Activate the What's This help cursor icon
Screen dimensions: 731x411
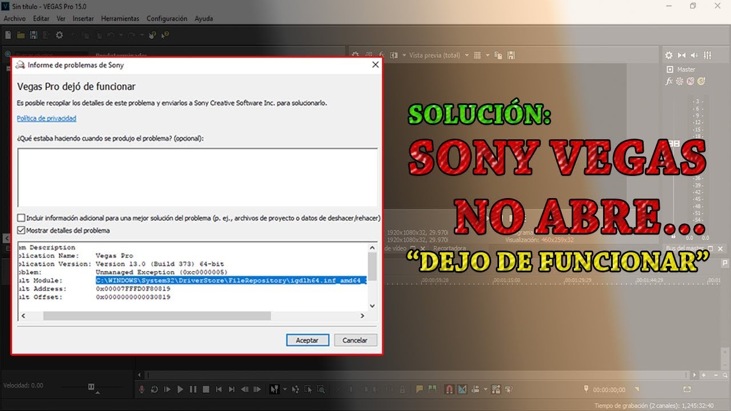[x=165, y=35]
